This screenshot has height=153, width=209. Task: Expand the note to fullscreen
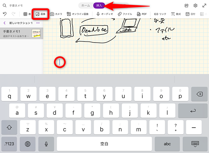(204, 5)
